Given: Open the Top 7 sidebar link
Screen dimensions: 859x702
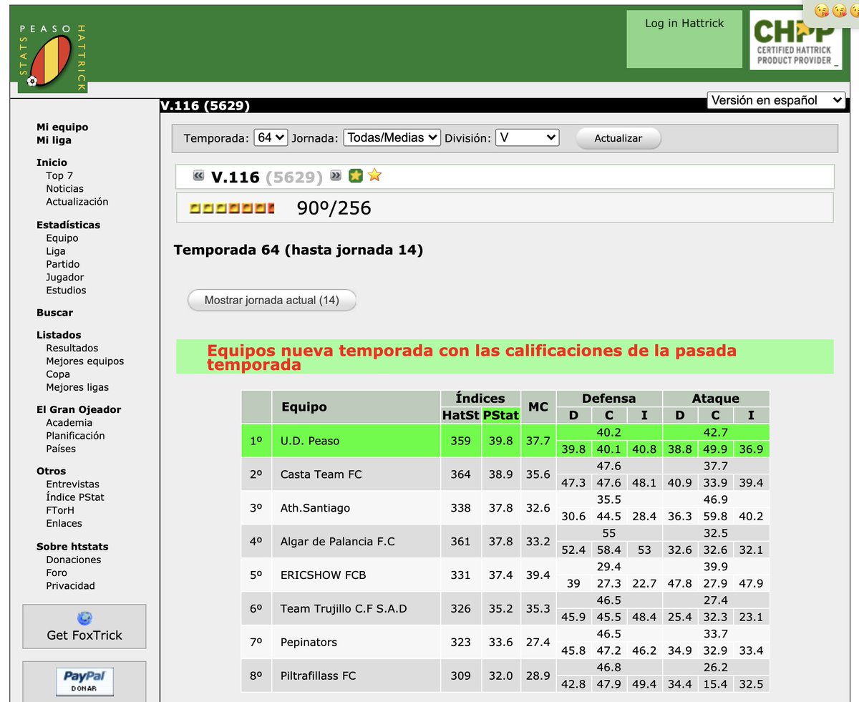Looking at the screenshot, I should pyautogui.click(x=59, y=175).
